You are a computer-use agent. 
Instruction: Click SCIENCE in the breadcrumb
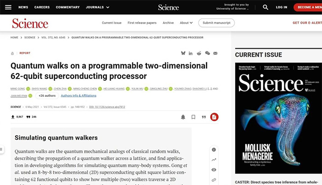point(30,38)
